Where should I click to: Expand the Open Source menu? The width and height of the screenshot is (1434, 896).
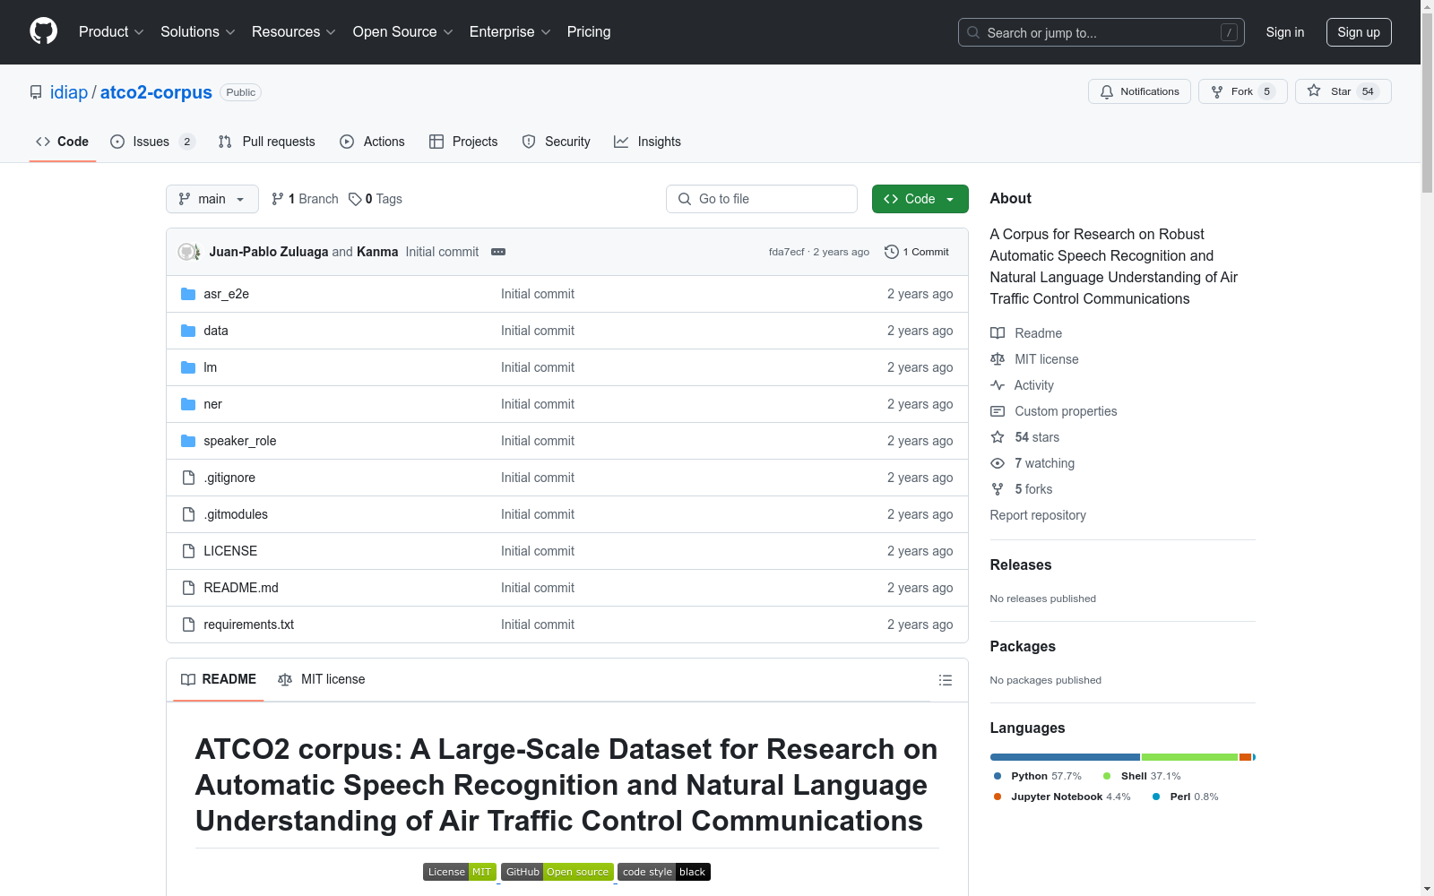[403, 32]
